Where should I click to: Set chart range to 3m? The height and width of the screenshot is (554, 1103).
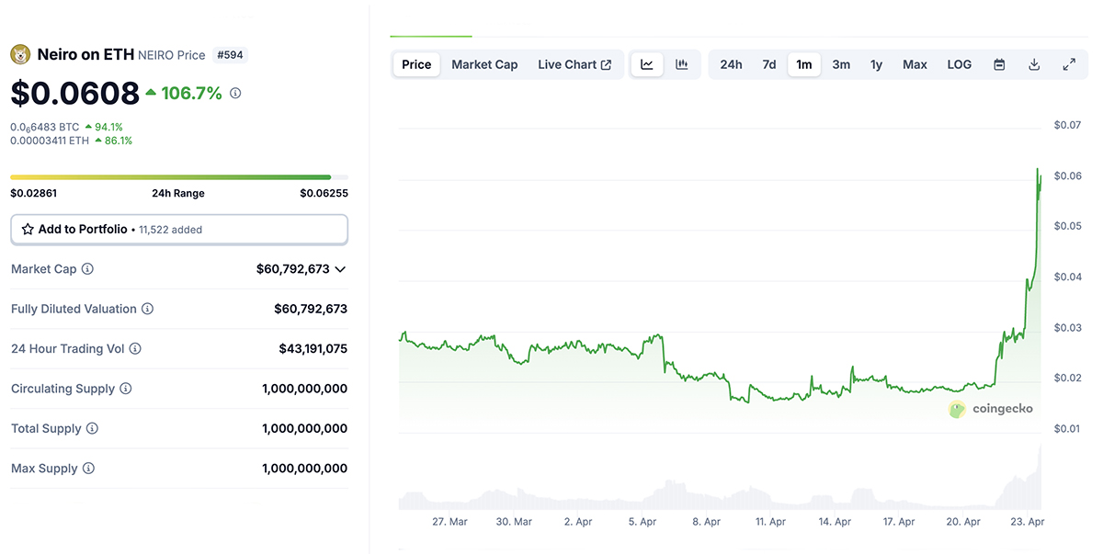click(x=841, y=64)
